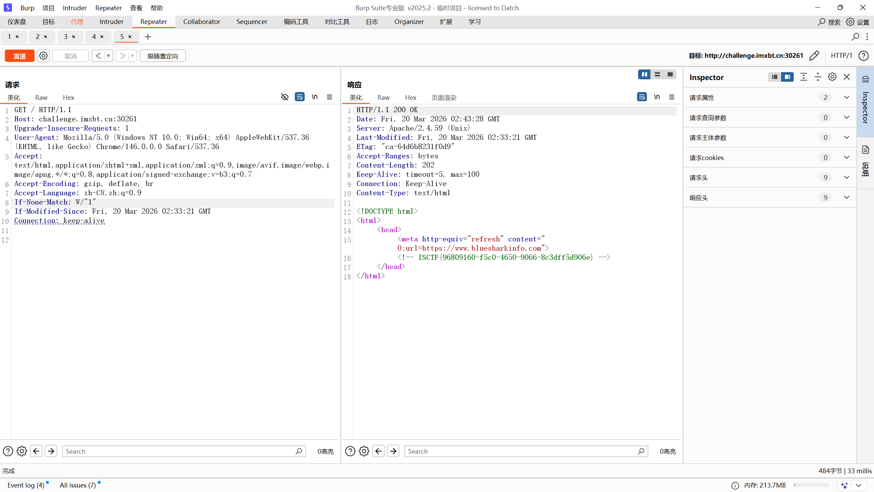Click the add new Repeater tab plus icon
The height and width of the screenshot is (492, 874).
148,37
